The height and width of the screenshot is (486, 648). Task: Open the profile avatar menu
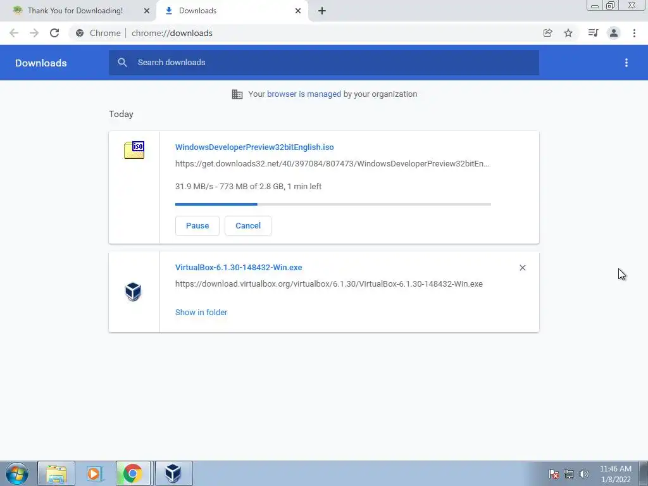tap(614, 33)
